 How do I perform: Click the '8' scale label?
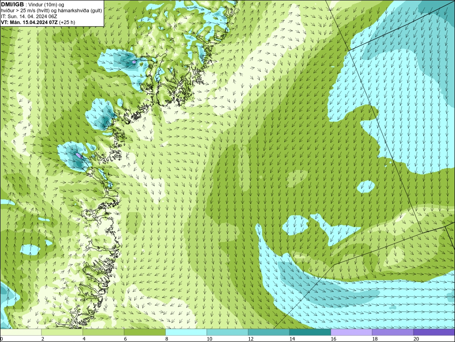tap(167, 339)
